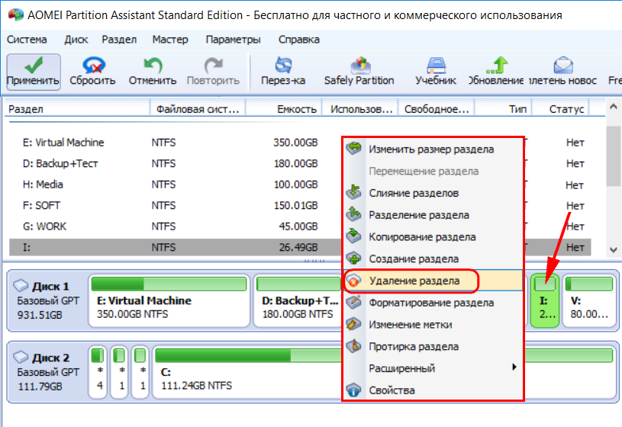This screenshot has width=622, height=427.
Task: Open the Учебник (Tutorial) toolbar icon
Action: [436, 70]
